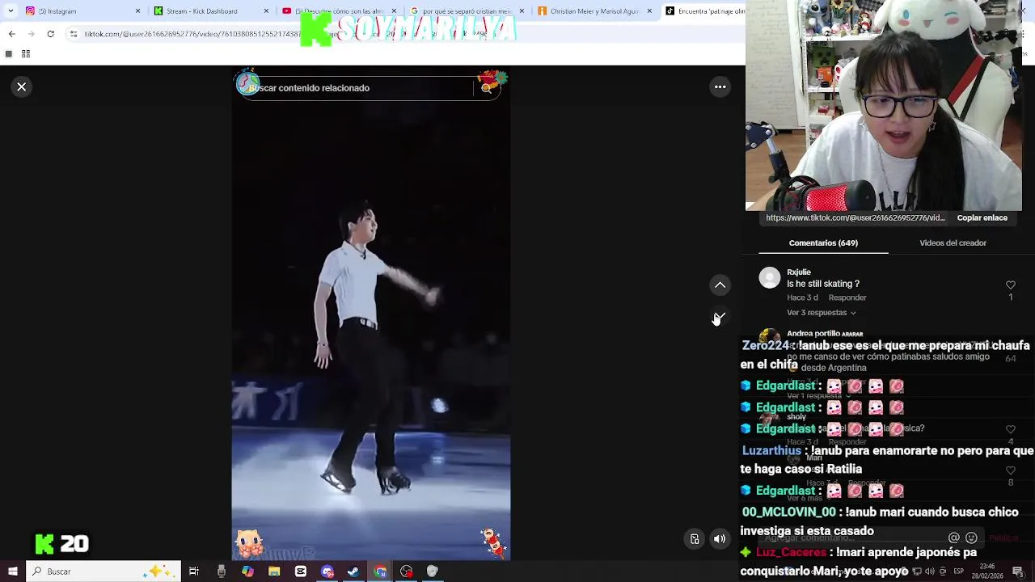Close the TikTok video viewer

pyautogui.click(x=22, y=86)
